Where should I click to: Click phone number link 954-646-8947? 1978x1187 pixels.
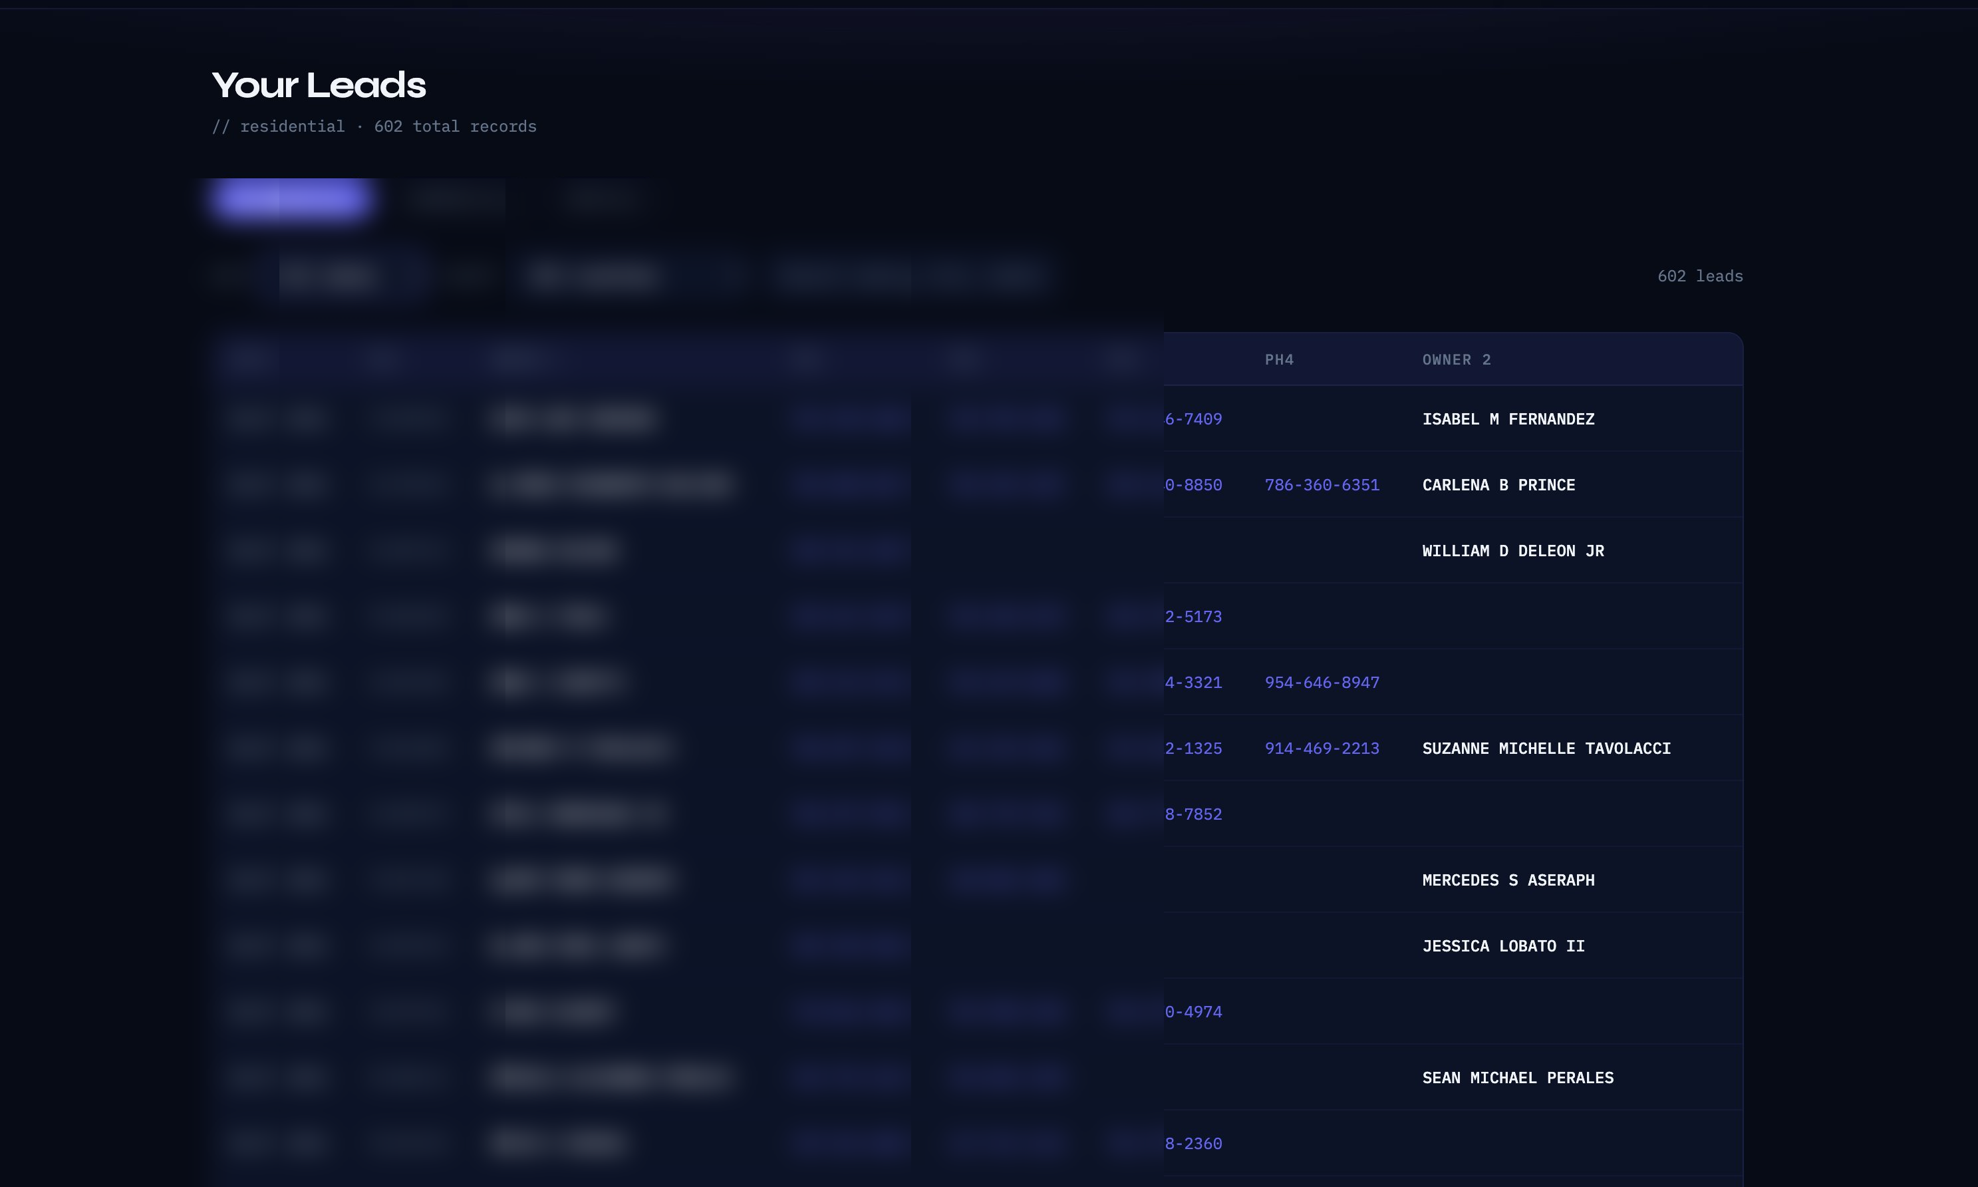(x=1322, y=682)
